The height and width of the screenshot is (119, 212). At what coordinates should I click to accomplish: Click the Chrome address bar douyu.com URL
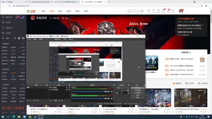pos(22,6)
